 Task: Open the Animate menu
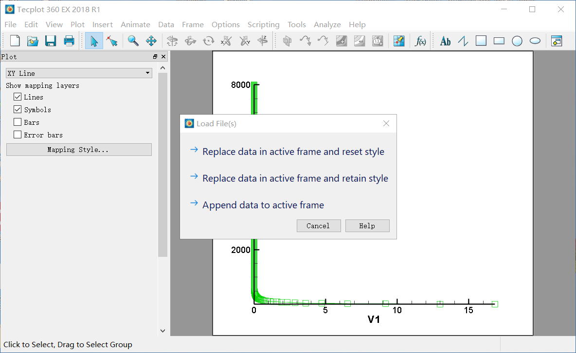[x=135, y=25]
